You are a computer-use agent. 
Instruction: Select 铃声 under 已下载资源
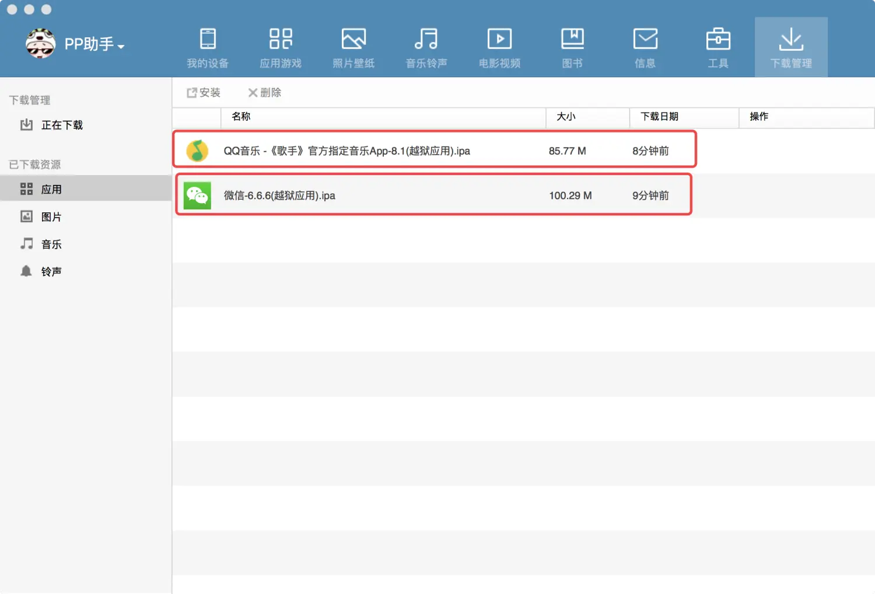(86, 271)
